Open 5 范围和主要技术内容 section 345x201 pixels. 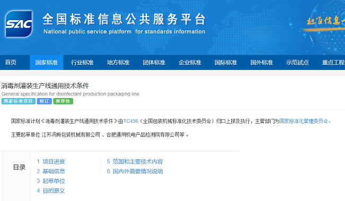pyautogui.click(x=135, y=162)
